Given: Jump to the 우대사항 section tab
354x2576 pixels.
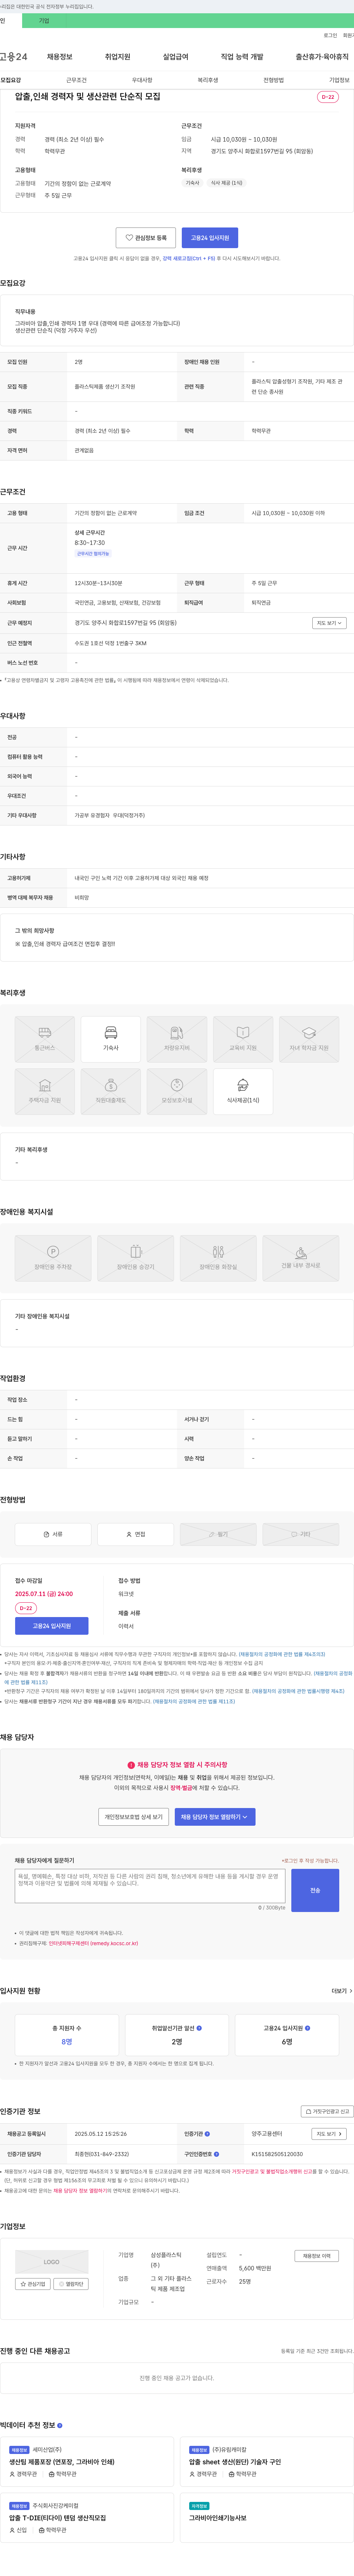Looking at the screenshot, I should point(142,80).
